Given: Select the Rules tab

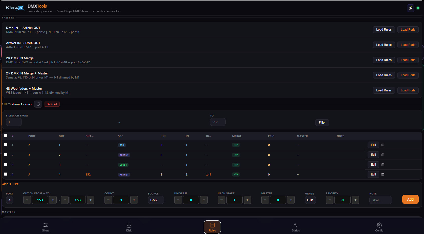Looking at the screenshot, I should pyautogui.click(x=212, y=227).
